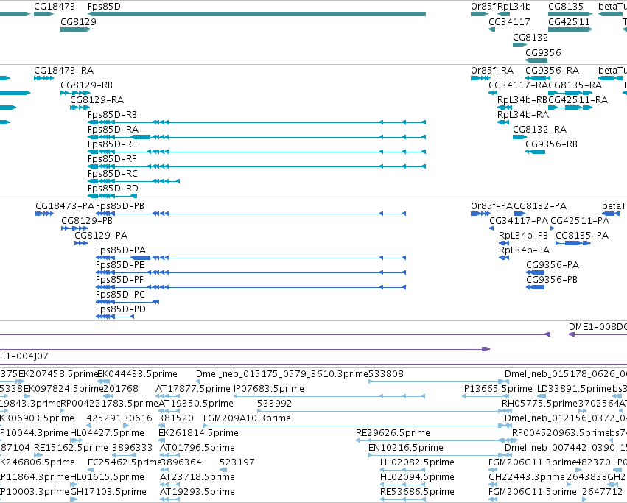Select the CG9356-RB transcript label
Image resolution: width=627 pixels, height=503 pixels.
(x=551, y=144)
